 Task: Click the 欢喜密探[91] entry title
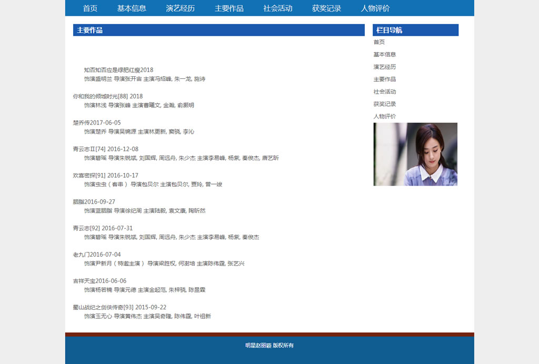[x=105, y=175]
